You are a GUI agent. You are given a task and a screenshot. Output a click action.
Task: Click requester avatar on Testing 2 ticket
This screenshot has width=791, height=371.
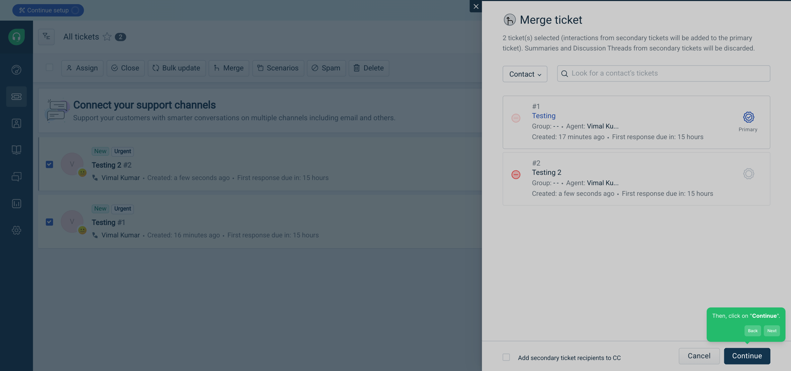tap(72, 164)
